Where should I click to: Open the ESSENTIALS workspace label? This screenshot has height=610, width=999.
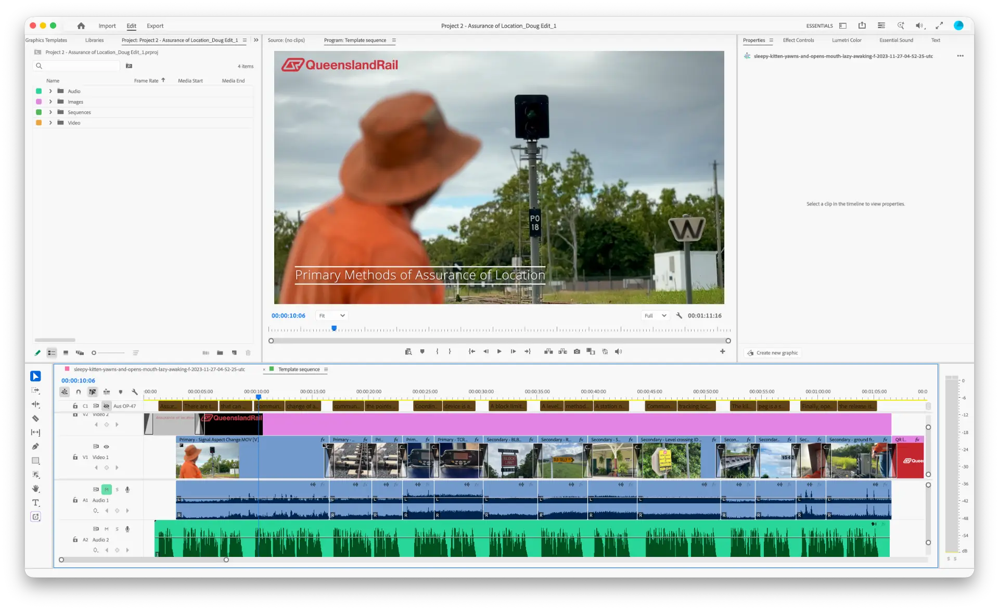coord(819,26)
